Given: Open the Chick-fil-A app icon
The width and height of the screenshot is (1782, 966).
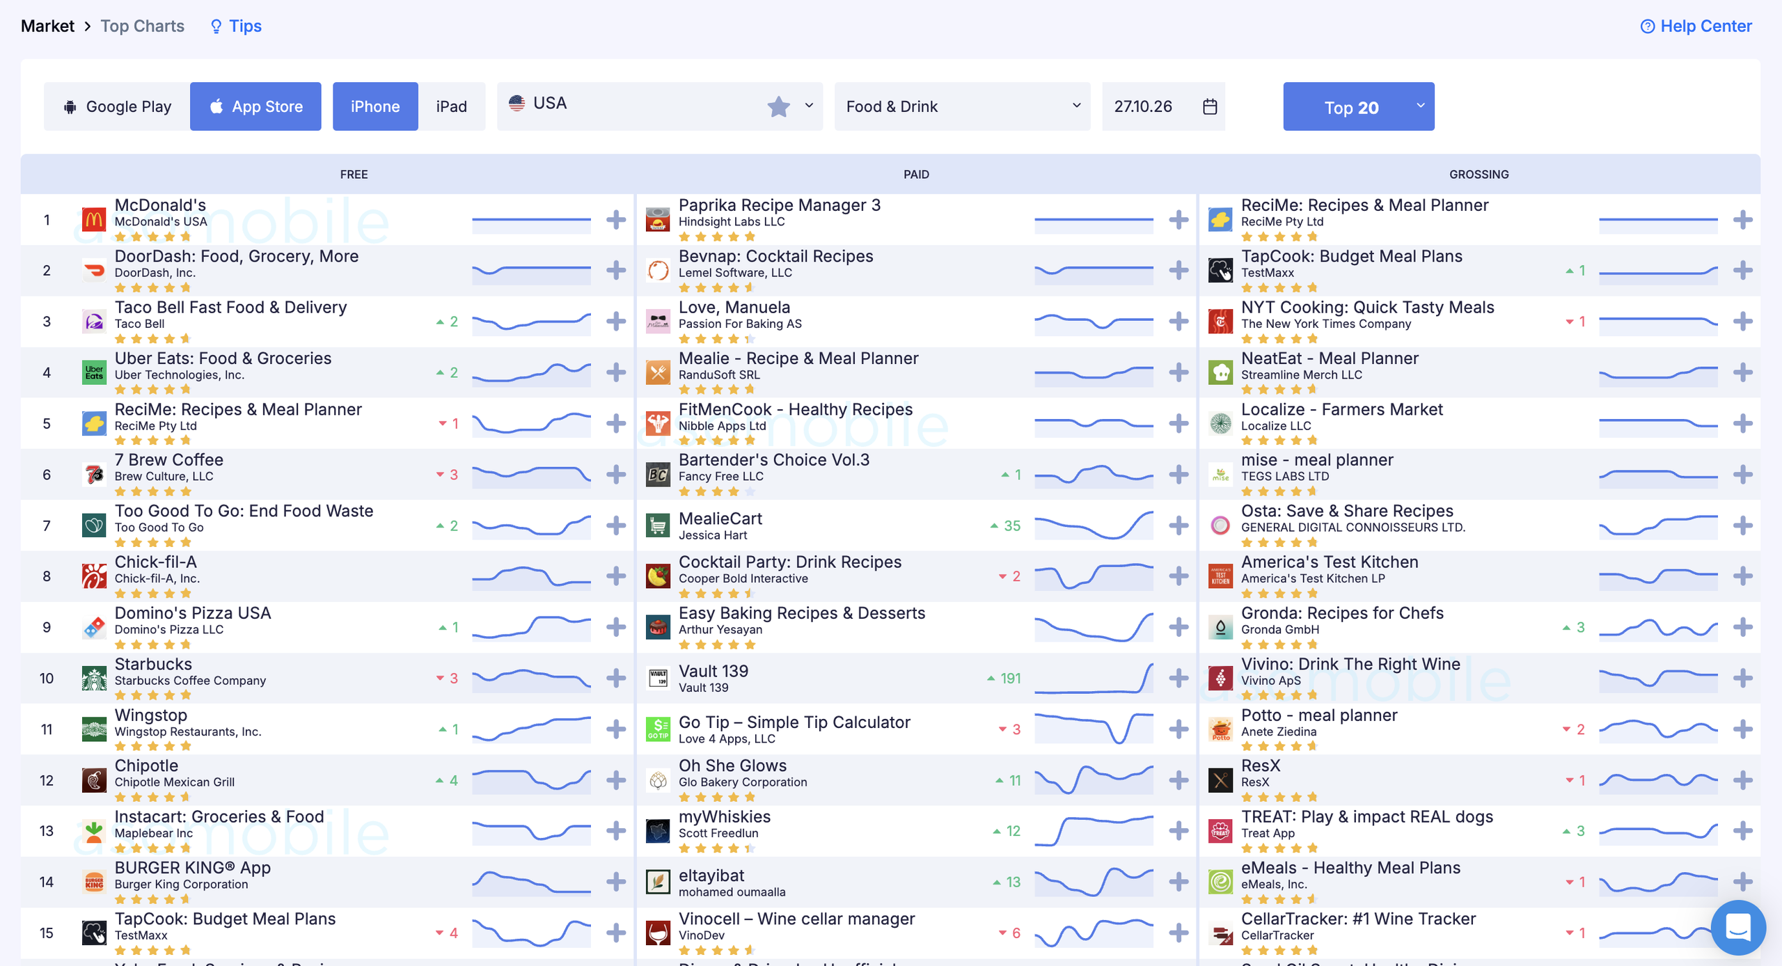Looking at the screenshot, I should [94, 576].
